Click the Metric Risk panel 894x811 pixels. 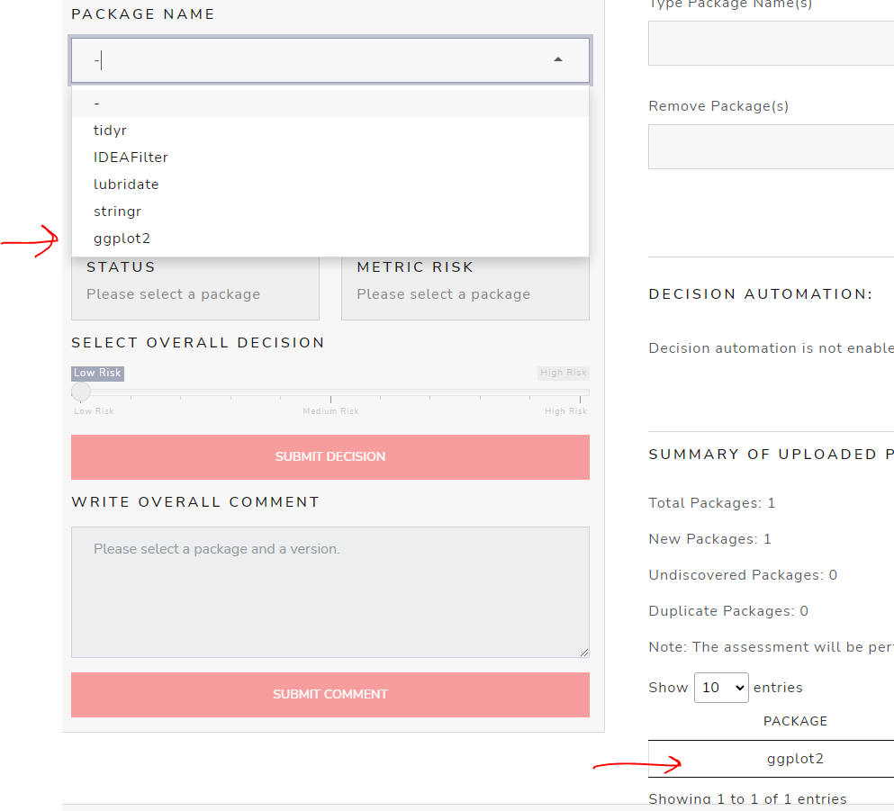(465, 288)
